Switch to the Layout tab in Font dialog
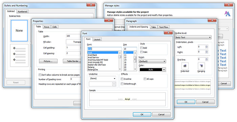This screenshot has height=122, width=237. click(97, 39)
